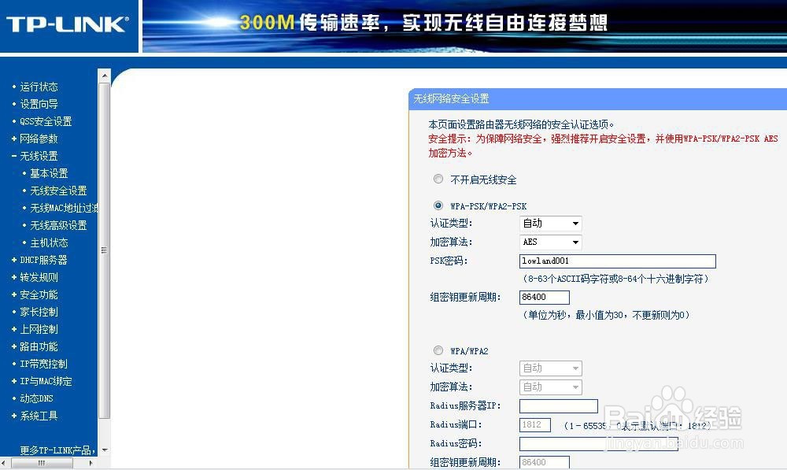Click the red 安全提示 warning text

[x=603, y=146]
